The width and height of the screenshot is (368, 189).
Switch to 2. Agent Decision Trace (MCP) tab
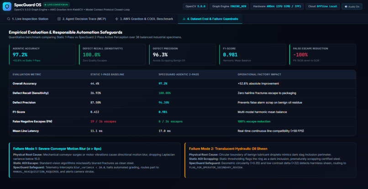click(82, 19)
